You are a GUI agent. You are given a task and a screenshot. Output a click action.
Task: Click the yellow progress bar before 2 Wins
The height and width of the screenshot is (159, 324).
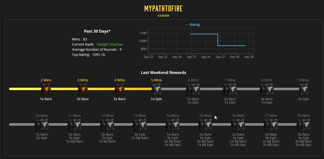pyautogui.click(x=25, y=89)
